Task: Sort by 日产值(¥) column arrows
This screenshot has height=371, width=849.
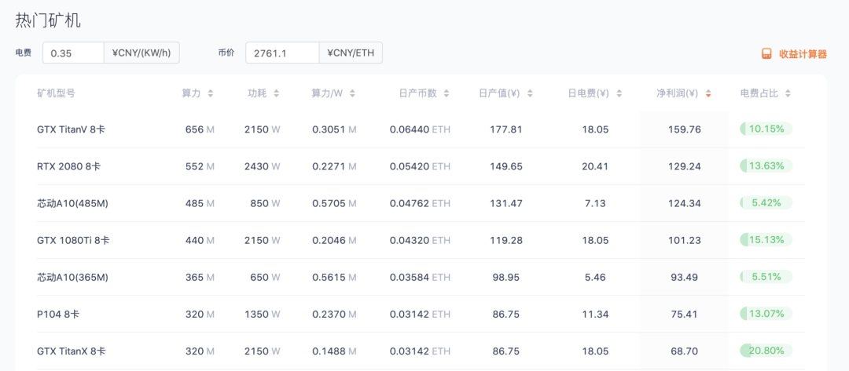Action: pos(530,93)
